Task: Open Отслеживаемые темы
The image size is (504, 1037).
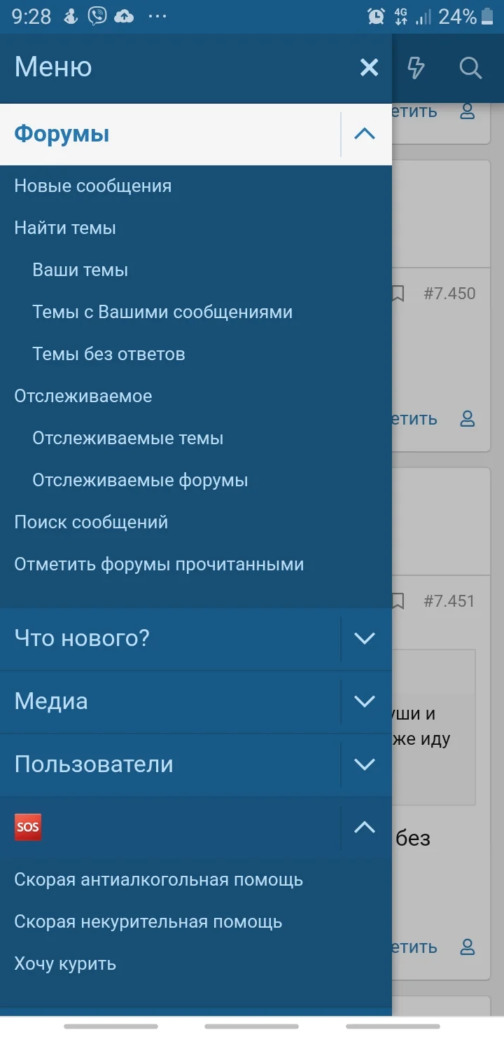Action: coord(128,438)
